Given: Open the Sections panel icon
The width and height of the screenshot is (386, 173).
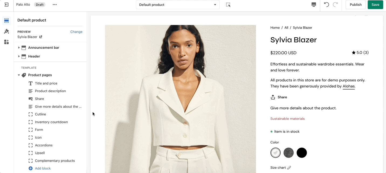Looking at the screenshot, I should (6, 20).
